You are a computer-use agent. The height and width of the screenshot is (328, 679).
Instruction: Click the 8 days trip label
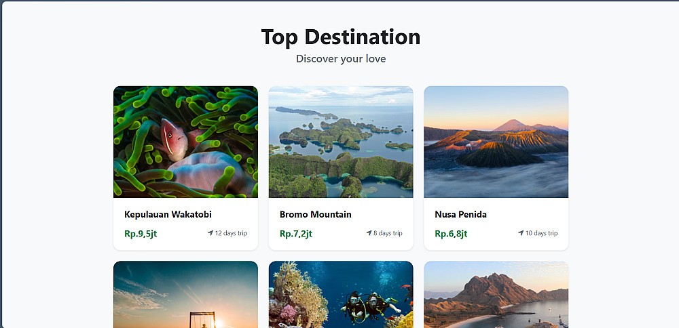(388, 233)
